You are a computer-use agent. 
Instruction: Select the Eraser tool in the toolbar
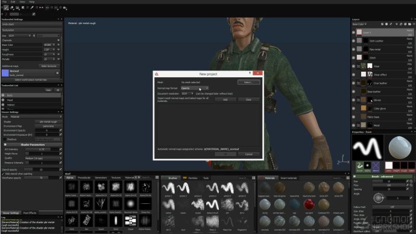[x=12, y=8]
